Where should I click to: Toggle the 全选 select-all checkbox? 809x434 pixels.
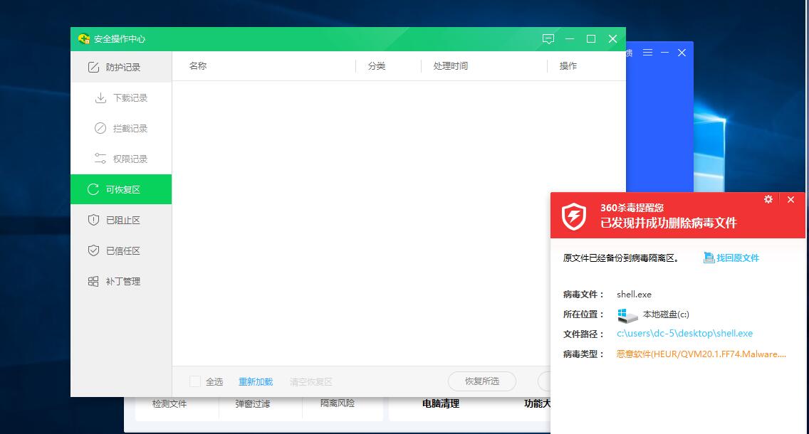(195, 381)
